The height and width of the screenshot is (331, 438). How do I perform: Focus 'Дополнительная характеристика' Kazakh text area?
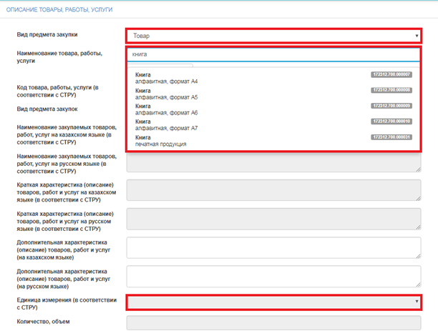(273, 247)
